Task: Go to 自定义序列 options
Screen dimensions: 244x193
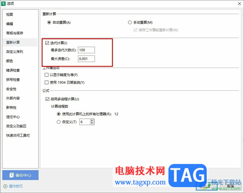Action: 15,52
